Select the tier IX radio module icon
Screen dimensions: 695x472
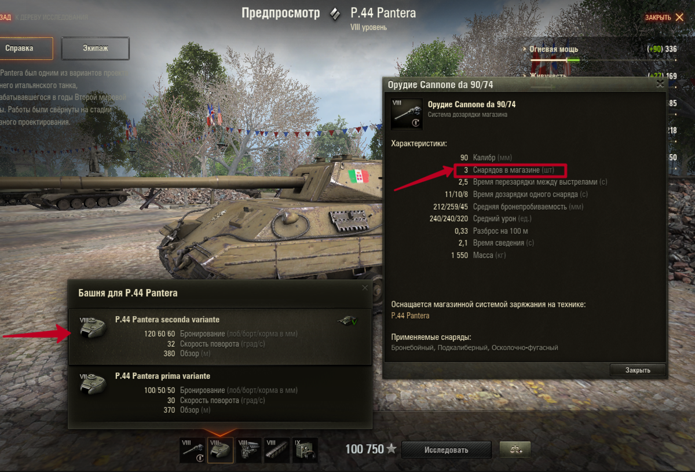click(305, 450)
